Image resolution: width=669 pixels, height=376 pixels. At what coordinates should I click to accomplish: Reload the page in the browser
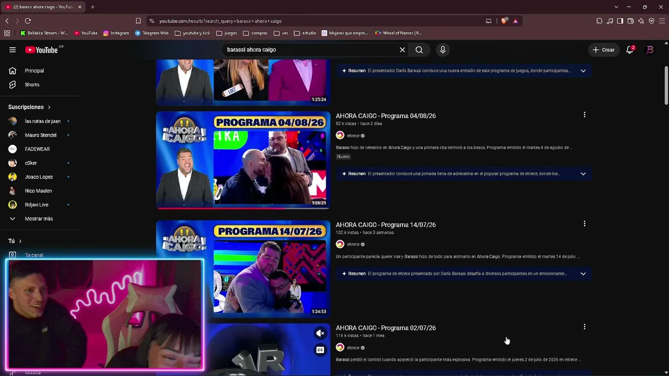click(28, 21)
